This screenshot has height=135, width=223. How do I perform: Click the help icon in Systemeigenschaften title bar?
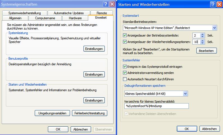[x=106, y=4]
